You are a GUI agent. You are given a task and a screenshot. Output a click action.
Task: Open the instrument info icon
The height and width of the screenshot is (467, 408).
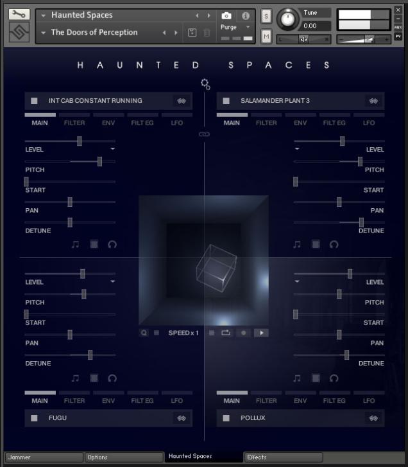point(245,15)
